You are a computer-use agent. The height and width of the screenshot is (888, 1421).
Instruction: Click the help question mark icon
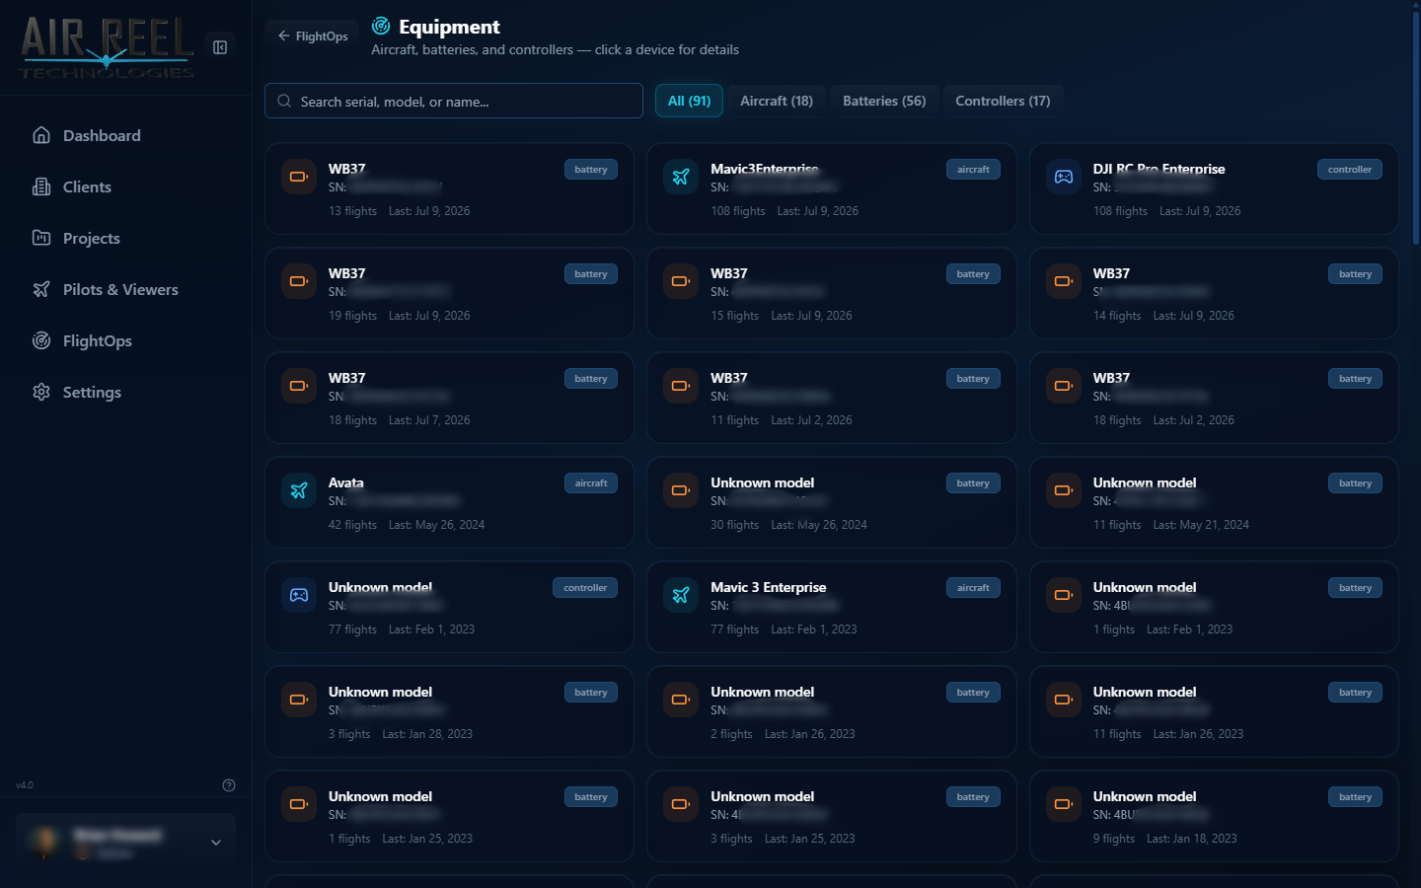229,785
